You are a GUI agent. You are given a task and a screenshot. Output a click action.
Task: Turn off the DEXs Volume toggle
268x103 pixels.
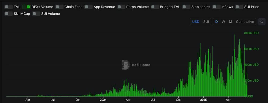point(26,7)
